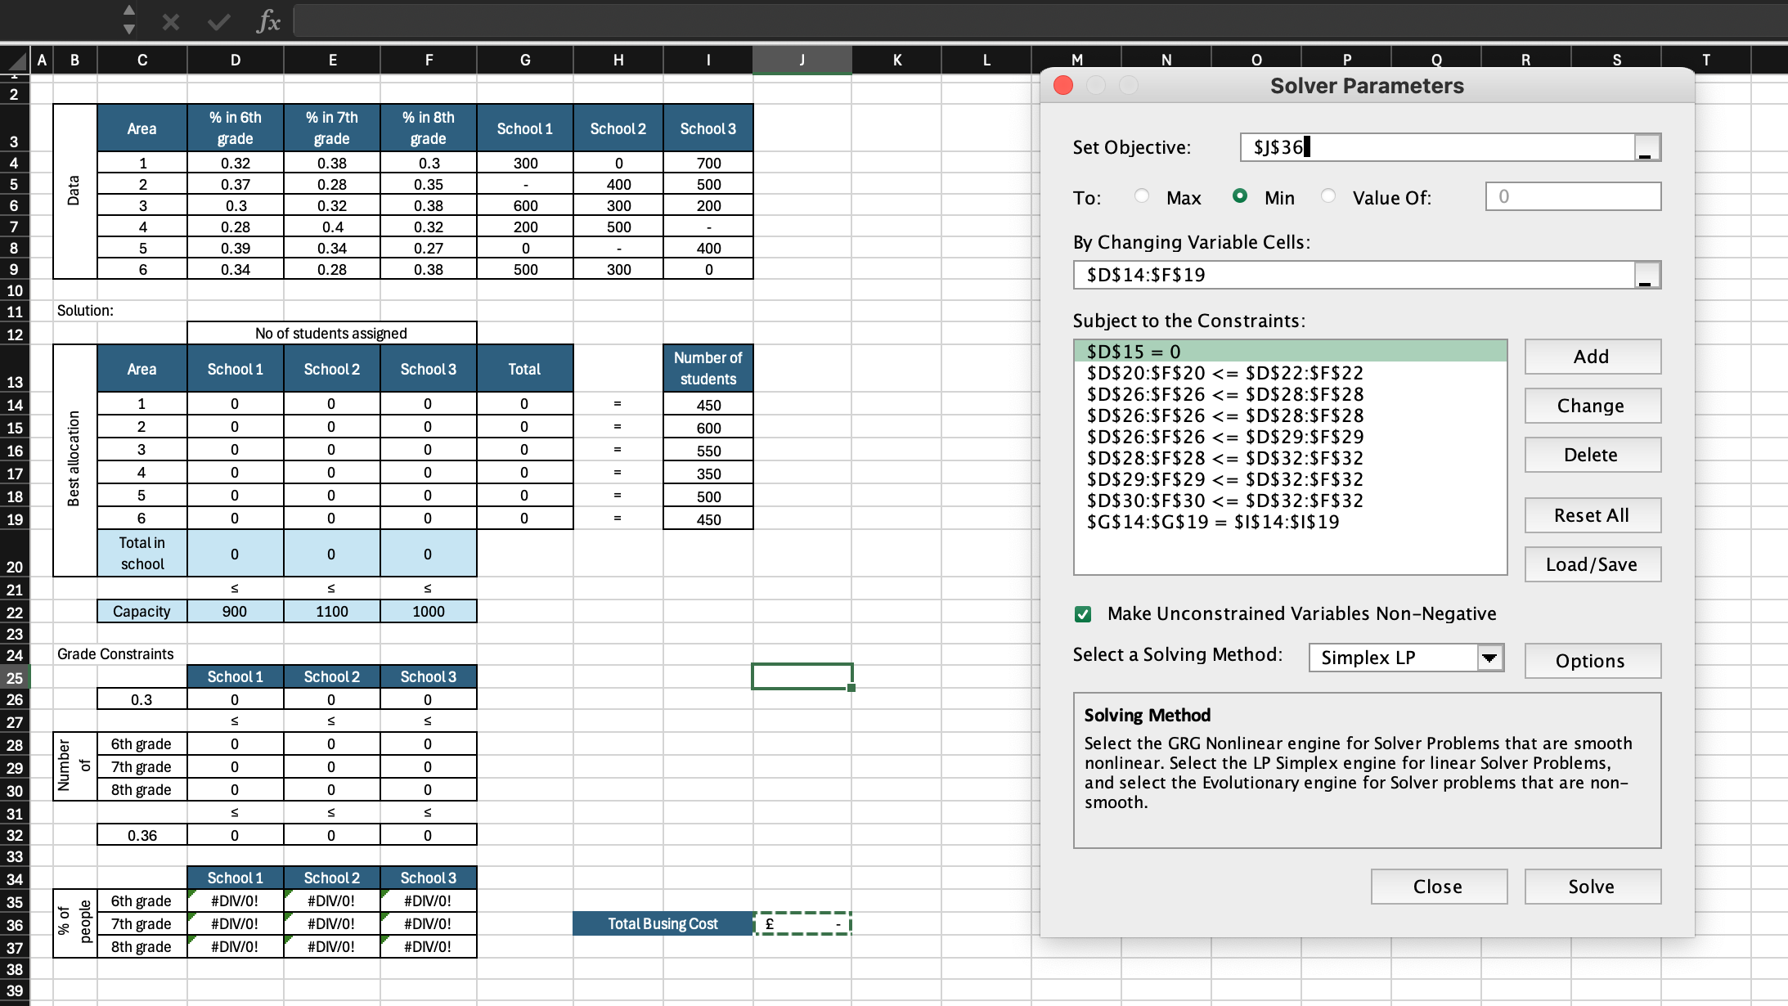
Task: Click the Load/Save button
Action: coord(1592,564)
